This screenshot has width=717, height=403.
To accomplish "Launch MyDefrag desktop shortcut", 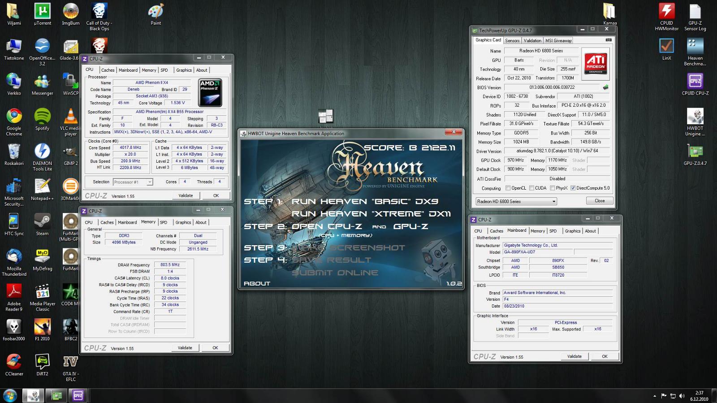I will click(42, 260).
